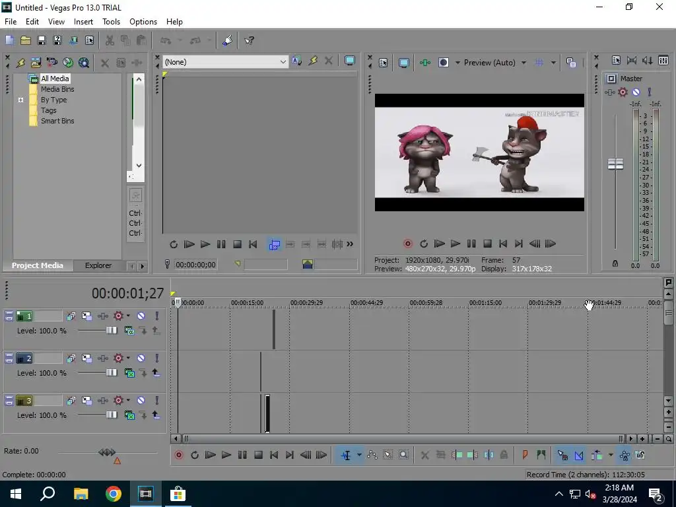This screenshot has height=507, width=676.
Task: Toggle Automatic Crossfades button
Action: (579, 456)
